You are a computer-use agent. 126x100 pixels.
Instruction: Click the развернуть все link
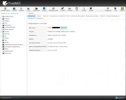coord(5,13)
